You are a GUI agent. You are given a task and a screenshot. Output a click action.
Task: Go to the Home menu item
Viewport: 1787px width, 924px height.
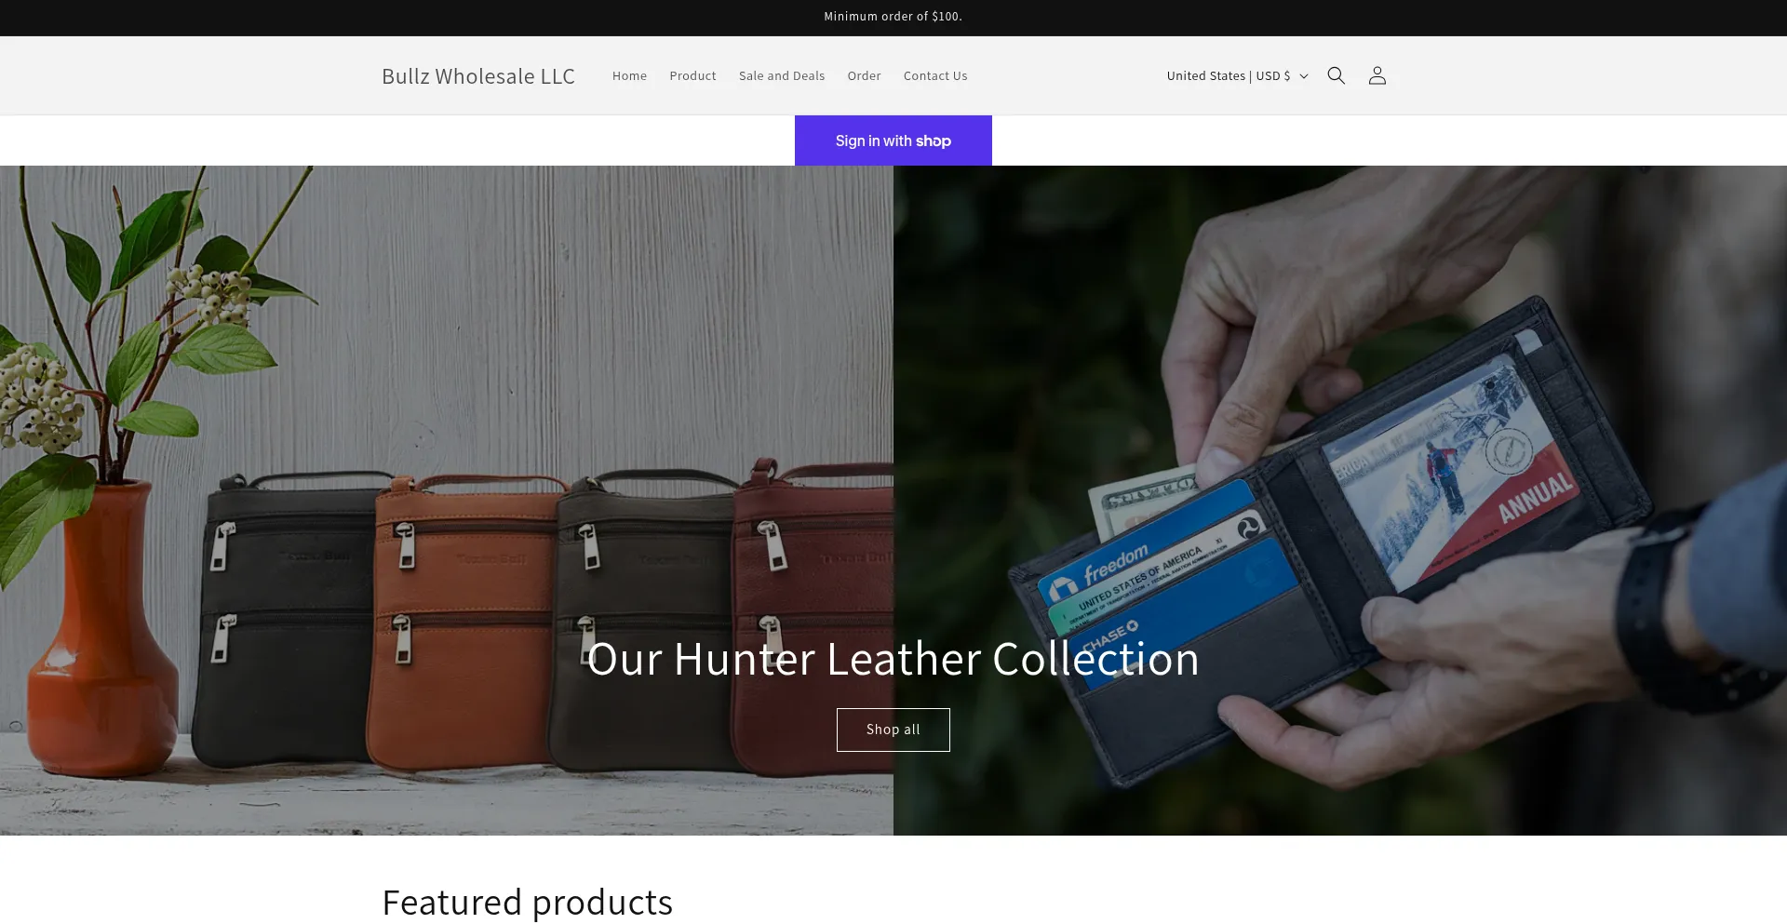[629, 75]
